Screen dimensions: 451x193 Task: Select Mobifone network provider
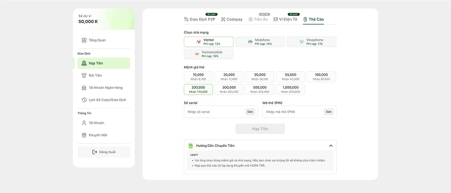(260, 42)
